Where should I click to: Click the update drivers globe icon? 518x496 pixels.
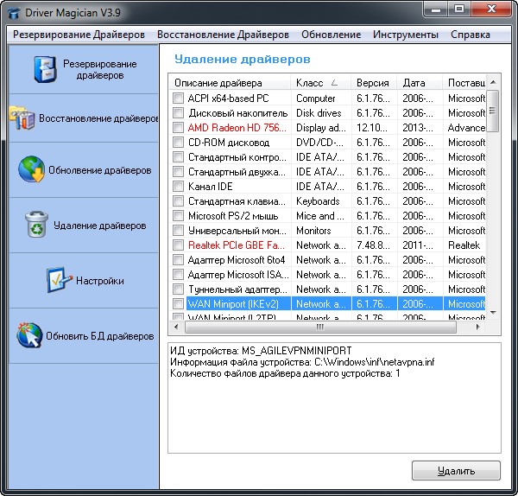[32, 169]
